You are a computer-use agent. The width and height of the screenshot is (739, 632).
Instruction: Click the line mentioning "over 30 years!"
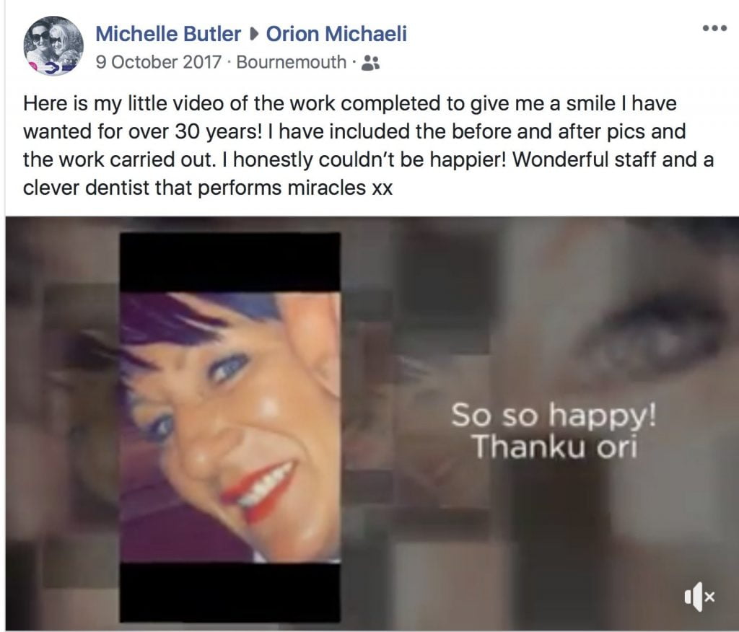pos(354,131)
